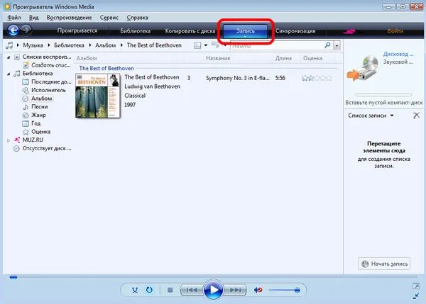The image size is (426, 304).
Task: Click The Best of Beethoven breadcrumb
Action: click(x=154, y=45)
